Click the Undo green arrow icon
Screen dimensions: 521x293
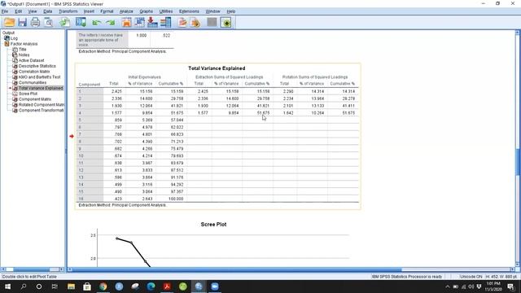click(97, 23)
